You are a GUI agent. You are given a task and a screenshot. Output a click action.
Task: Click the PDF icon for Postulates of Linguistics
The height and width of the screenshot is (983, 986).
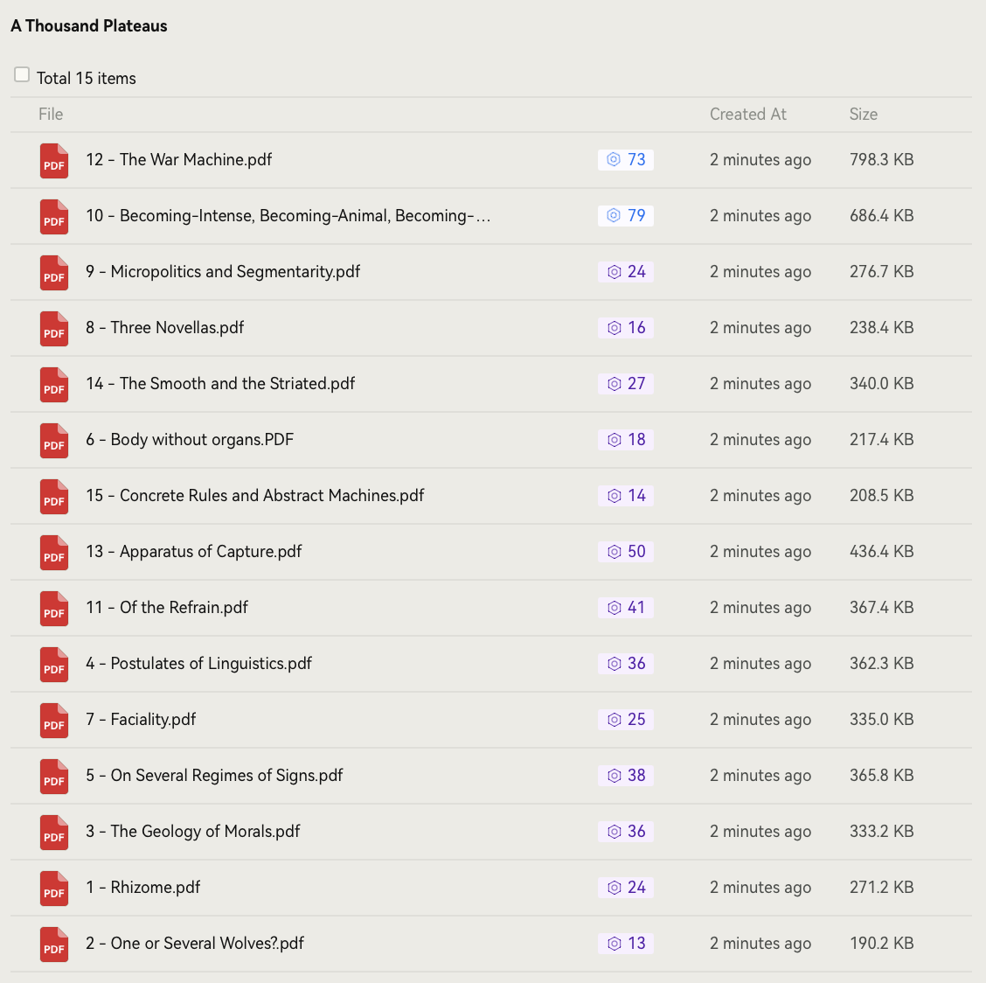point(54,665)
